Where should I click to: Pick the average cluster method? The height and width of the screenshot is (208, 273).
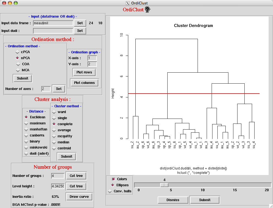[x=54, y=130]
